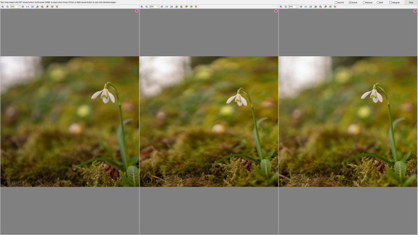
Task: Click fit-to-window icon in middle pane toolbar
Action: 171,7
